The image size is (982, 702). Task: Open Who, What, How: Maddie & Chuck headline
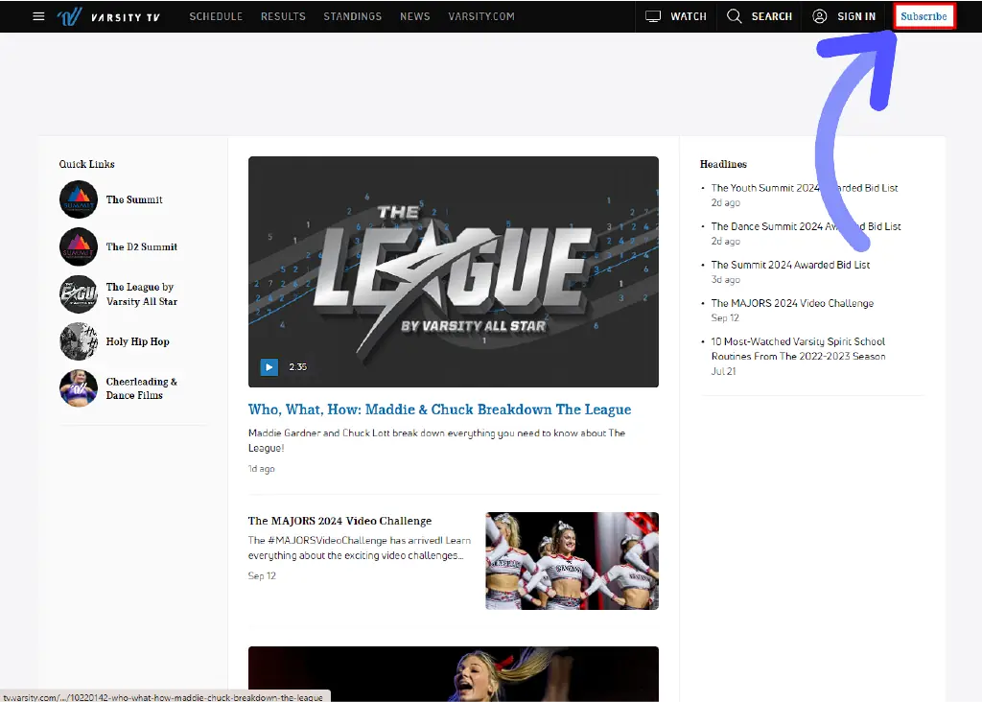pos(439,409)
